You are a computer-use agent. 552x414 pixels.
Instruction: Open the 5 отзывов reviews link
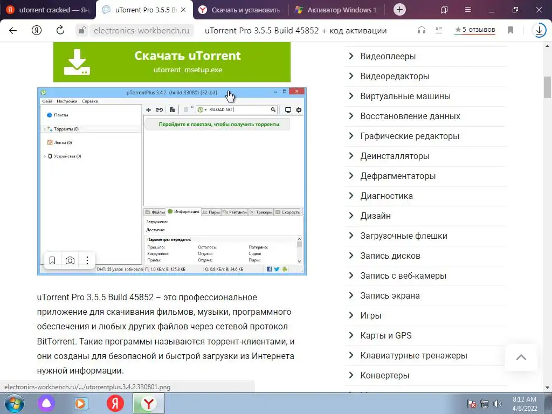tap(475, 30)
